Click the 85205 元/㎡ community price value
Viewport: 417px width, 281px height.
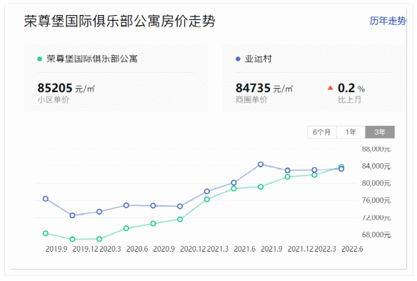[66, 88]
